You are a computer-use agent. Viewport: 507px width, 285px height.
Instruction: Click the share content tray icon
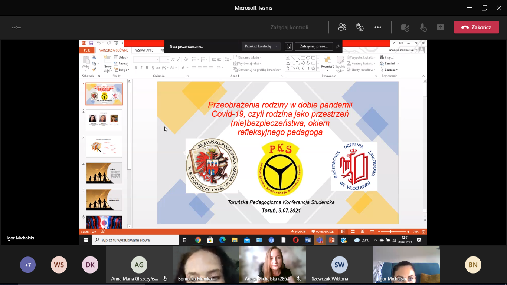tap(441, 27)
